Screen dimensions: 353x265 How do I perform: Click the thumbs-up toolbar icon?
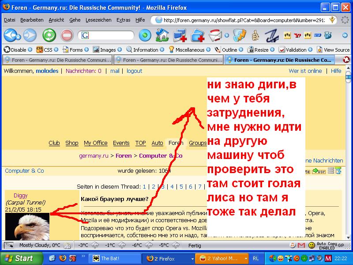tap(255, 35)
